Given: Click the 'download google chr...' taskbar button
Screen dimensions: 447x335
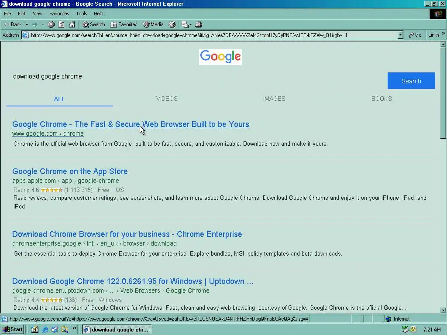Looking at the screenshot, I should [117, 330].
